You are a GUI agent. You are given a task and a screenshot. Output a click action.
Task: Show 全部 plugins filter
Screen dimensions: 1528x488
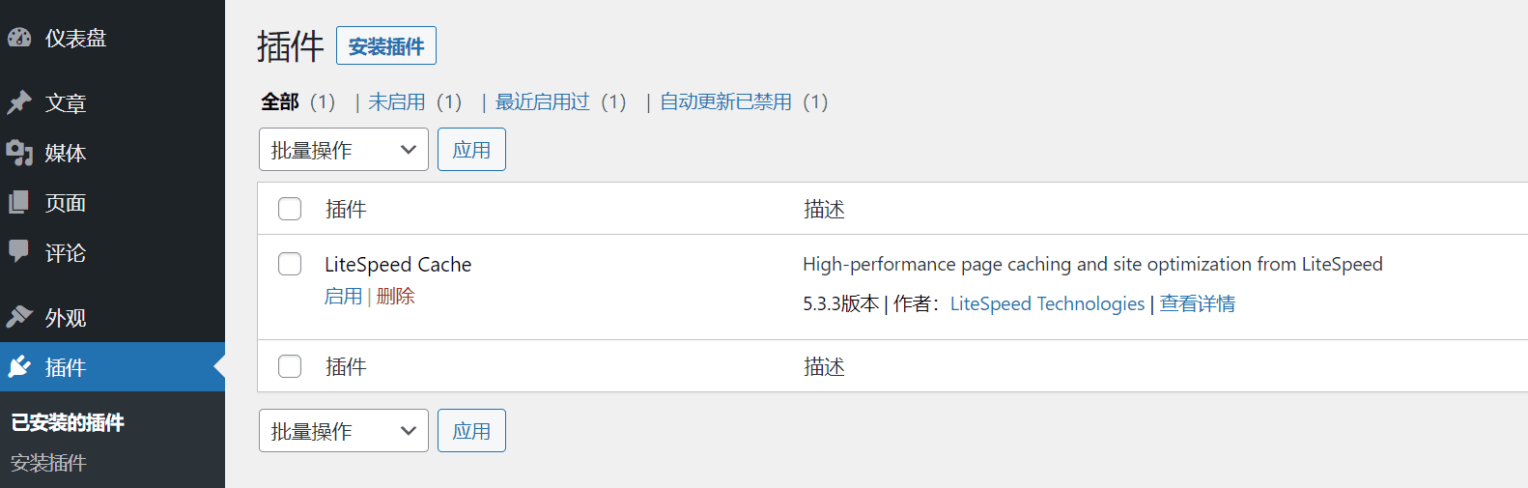coord(280,101)
